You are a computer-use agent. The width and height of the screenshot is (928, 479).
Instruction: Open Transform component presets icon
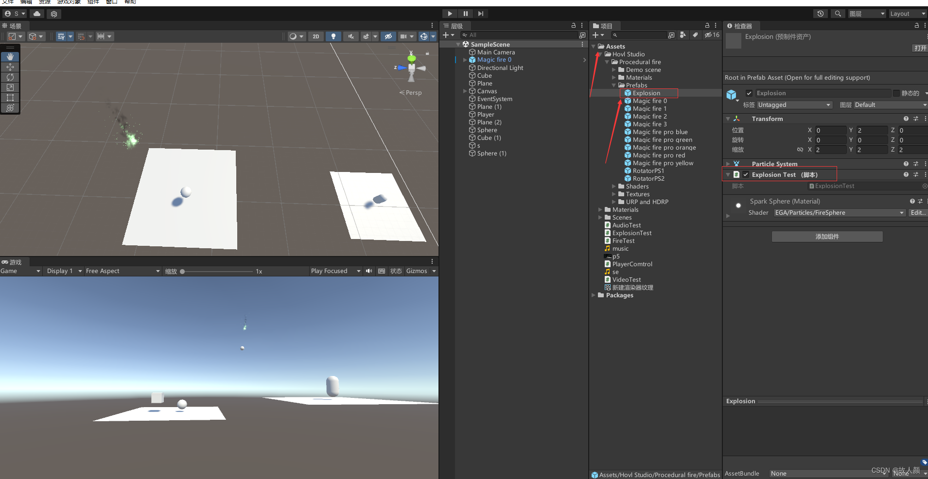[916, 119]
